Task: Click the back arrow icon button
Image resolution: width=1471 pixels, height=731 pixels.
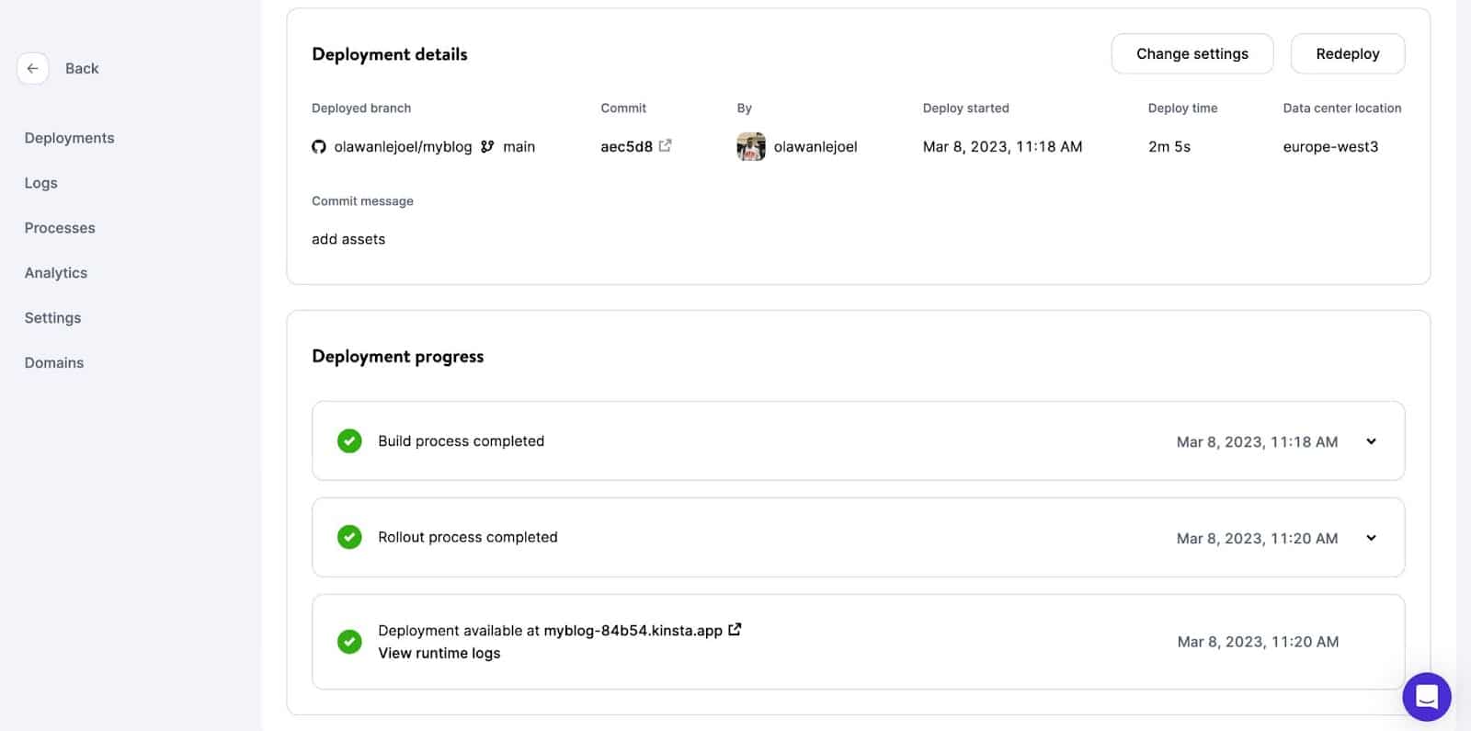Action: point(32,68)
